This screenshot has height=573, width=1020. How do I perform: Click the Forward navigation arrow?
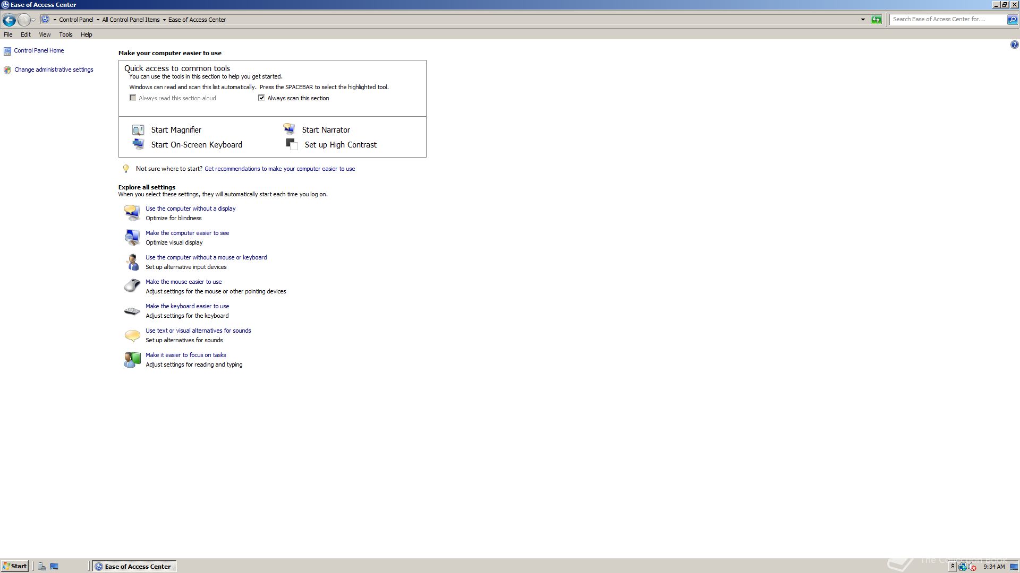pyautogui.click(x=23, y=20)
